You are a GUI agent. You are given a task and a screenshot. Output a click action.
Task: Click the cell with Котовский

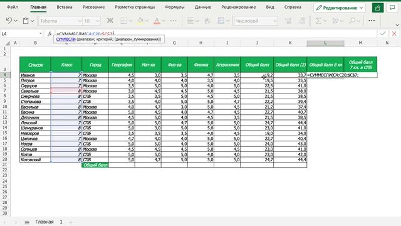(35, 159)
